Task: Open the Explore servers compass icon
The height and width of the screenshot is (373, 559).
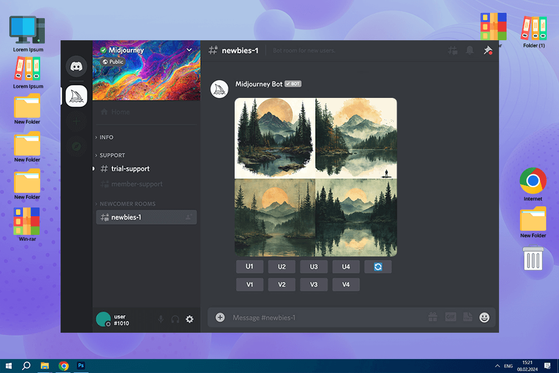Action: click(x=76, y=146)
